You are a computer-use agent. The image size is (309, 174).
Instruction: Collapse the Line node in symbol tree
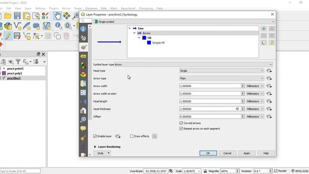129,28
